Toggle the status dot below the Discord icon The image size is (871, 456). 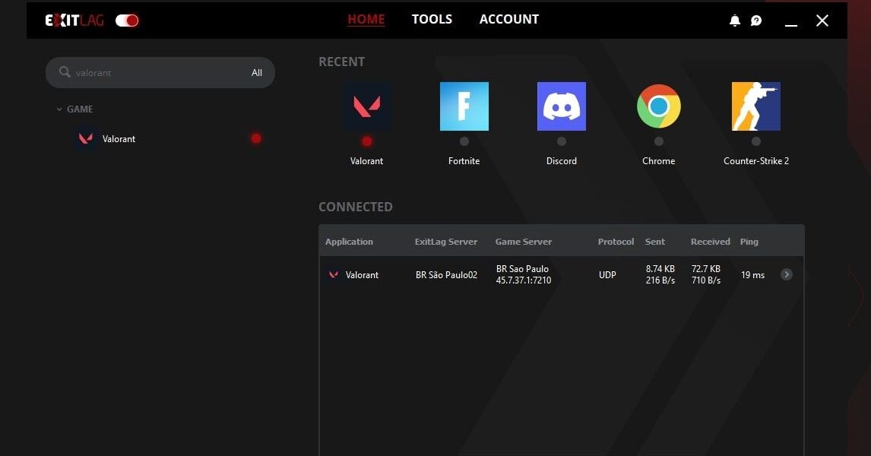point(562,141)
